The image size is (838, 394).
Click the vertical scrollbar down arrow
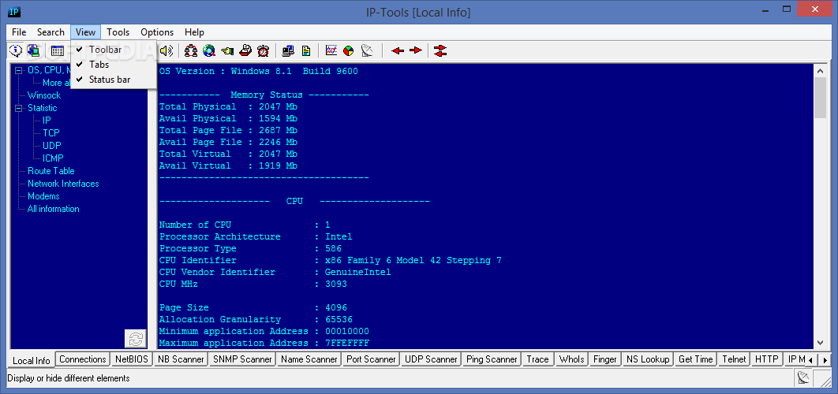(x=820, y=343)
